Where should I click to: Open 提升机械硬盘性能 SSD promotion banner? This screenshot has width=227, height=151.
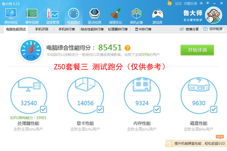point(196,143)
